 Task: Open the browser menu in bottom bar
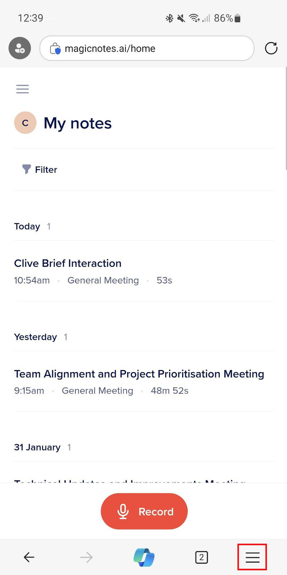tap(252, 557)
